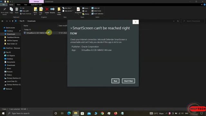Open HitFilm Express folder in sidebar
Screen dimensions: 206x116
pos(12,41)
